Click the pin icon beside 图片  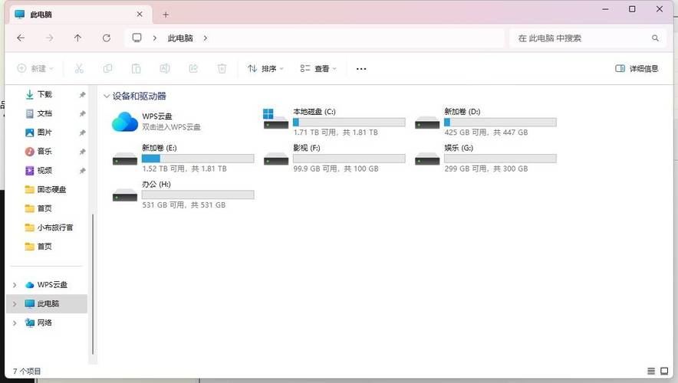[82, 133]
